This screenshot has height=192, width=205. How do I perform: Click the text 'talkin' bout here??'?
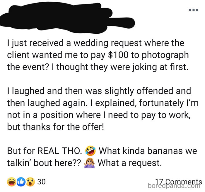click(x=43, y=163)
